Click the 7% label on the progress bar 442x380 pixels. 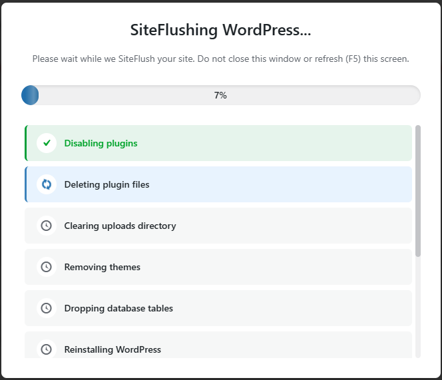tap(220, 95)
